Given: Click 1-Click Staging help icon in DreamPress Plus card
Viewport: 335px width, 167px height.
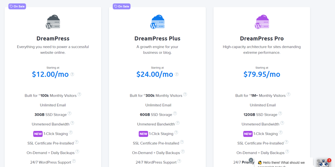Looking at the screenshot, I should 176,132.
